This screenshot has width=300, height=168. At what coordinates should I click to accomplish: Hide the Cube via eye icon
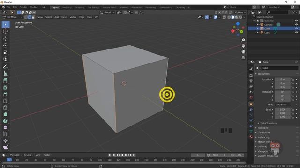pos(296,28)
